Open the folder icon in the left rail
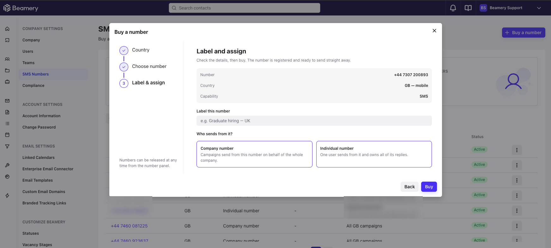Image resolution: width=551 pixels, height=248 pixels. [x=7, y=70]
